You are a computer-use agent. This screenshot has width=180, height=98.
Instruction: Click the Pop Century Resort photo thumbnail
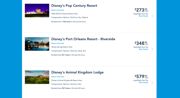pos(37,10)
